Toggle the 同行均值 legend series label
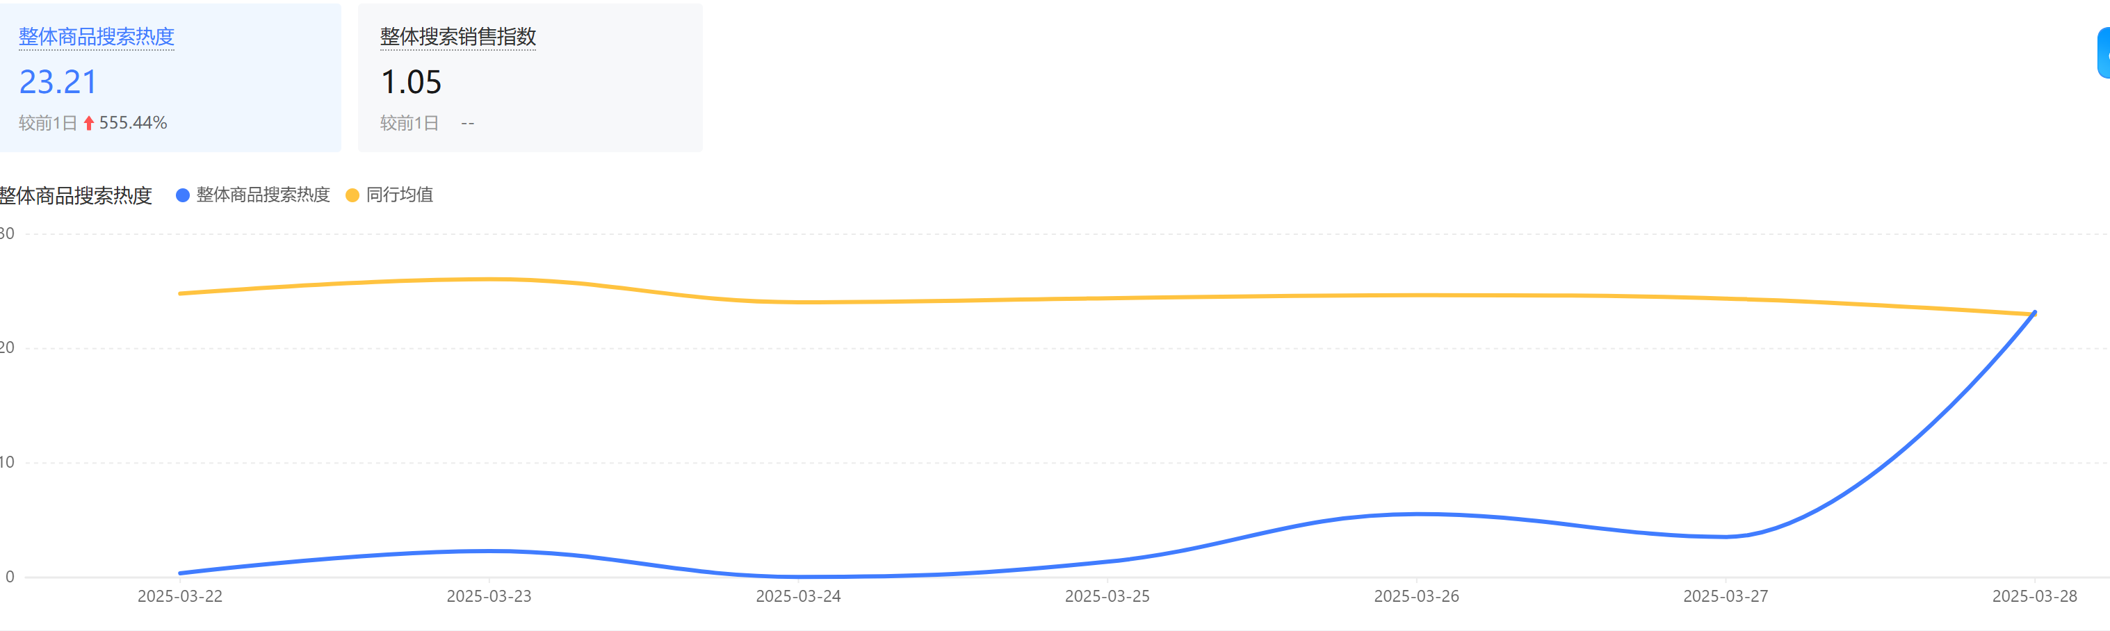Image resolution: width=2110 pixels, height=631 pixels. 399,195
